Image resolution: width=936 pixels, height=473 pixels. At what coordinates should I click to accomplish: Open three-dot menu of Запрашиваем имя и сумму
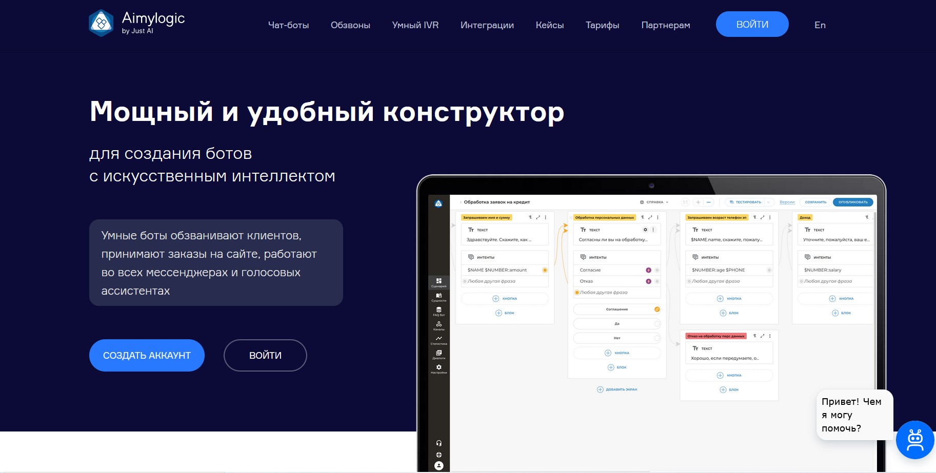pyautogui.click(x=545, y=217)
